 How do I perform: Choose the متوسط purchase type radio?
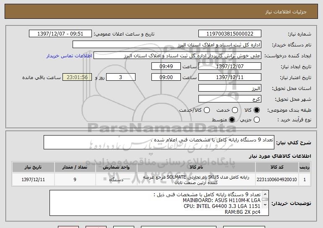232,120
